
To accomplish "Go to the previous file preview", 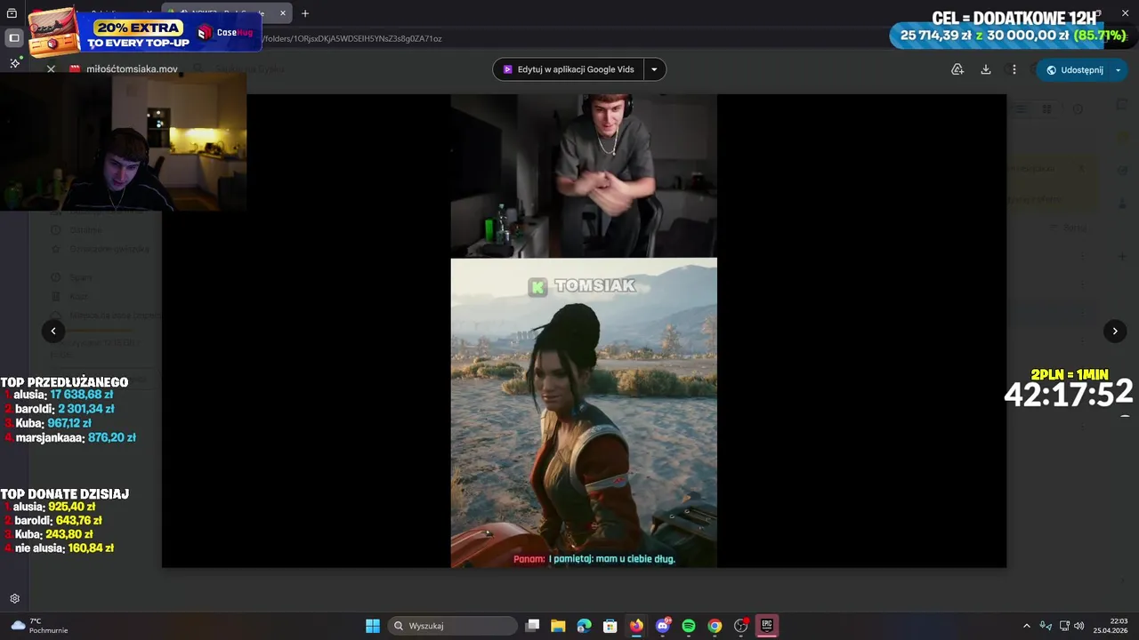I will click(x=53, y=331).
